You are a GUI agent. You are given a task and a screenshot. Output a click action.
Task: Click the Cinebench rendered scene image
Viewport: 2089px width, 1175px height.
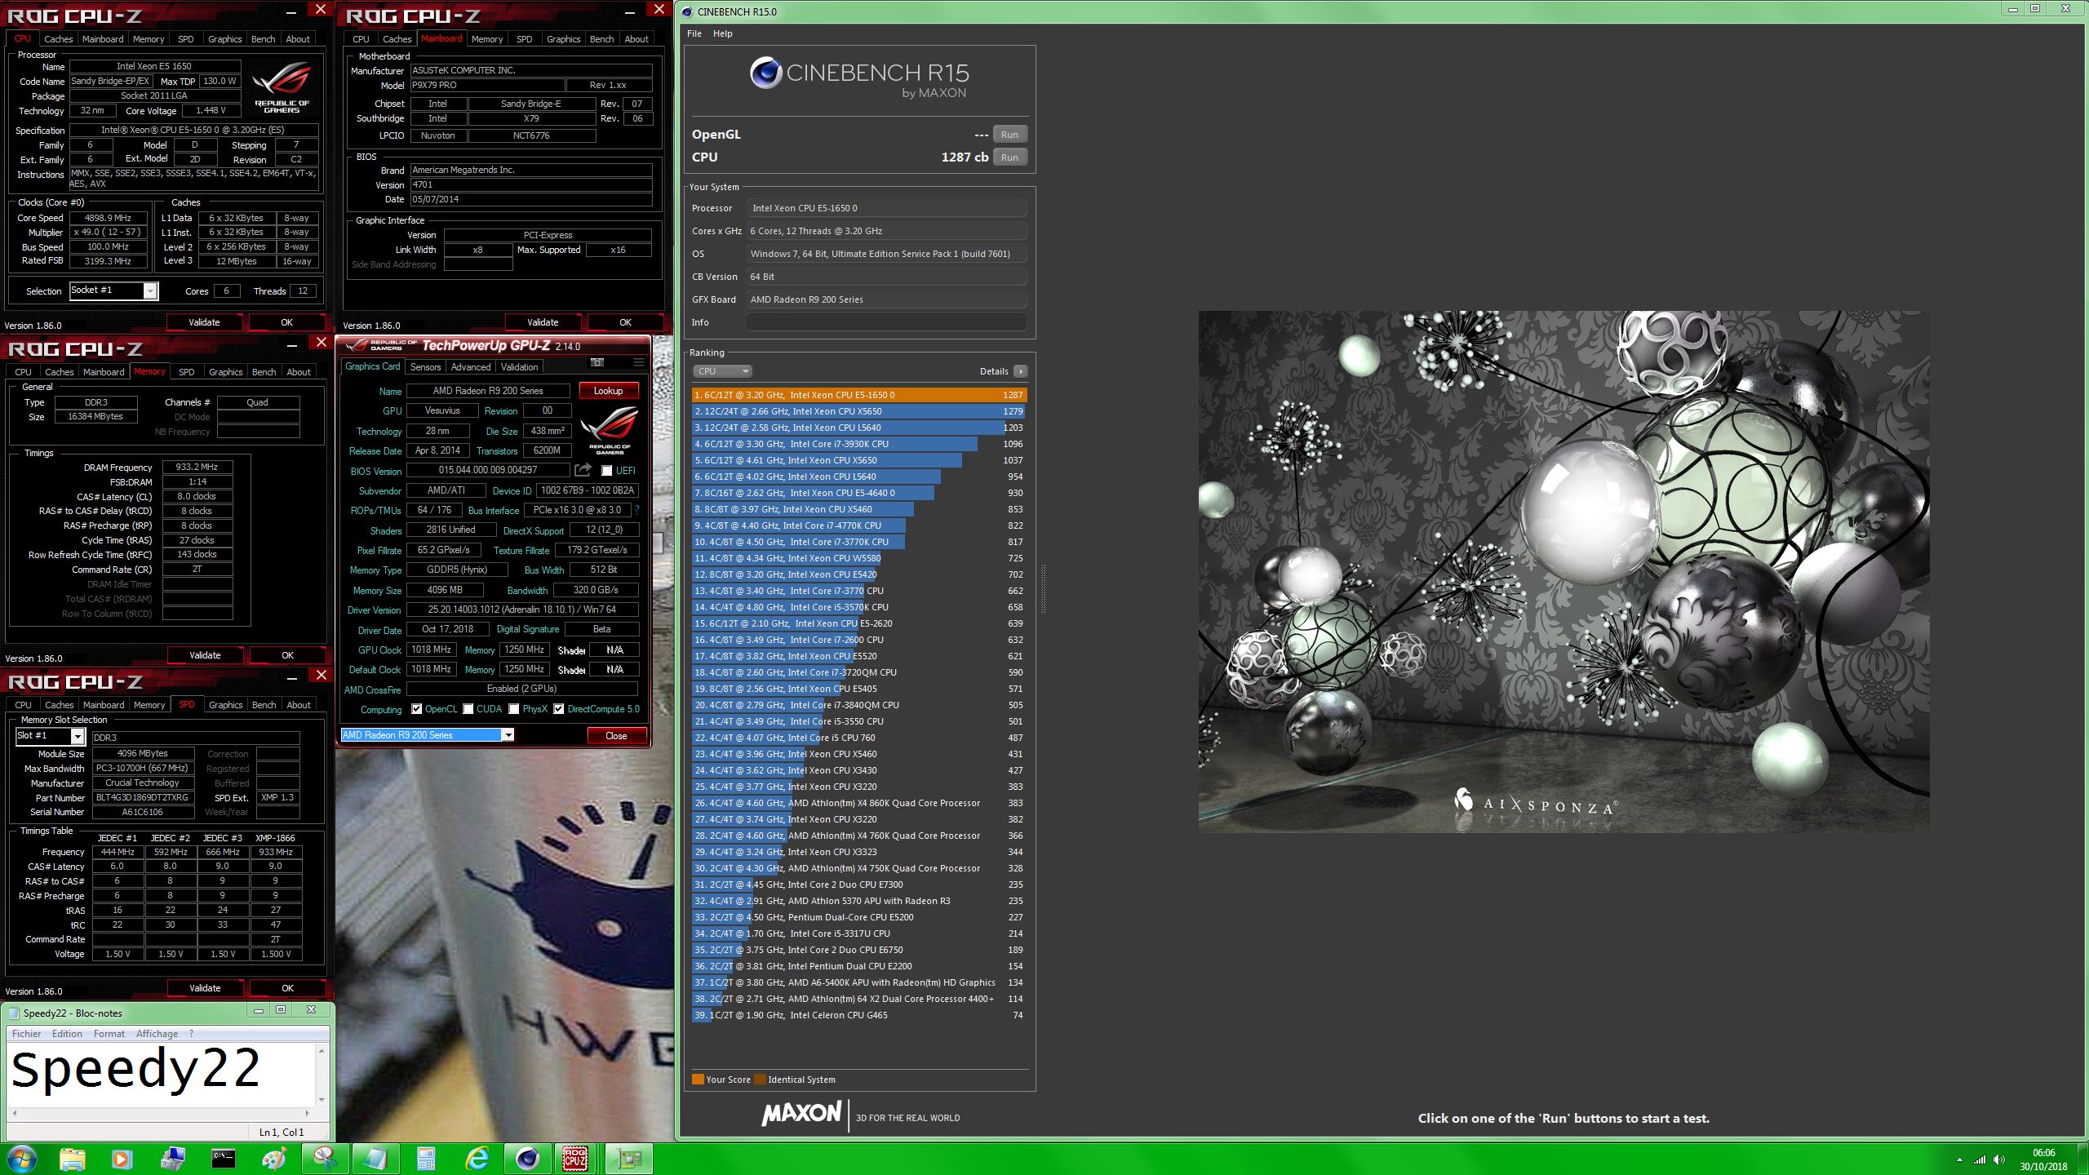pyautogui.click(x=1563, y=571)
